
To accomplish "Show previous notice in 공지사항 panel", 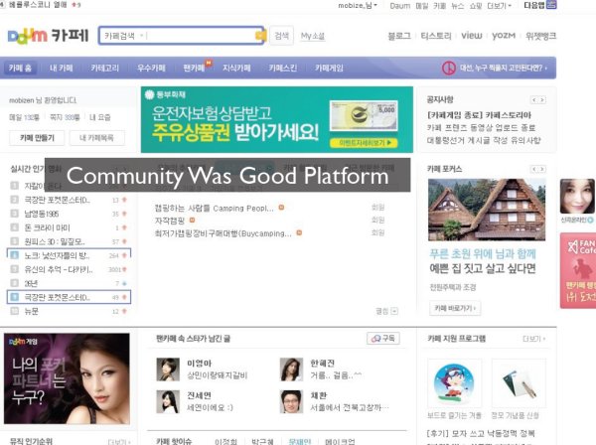I will (x=534, y=100).
